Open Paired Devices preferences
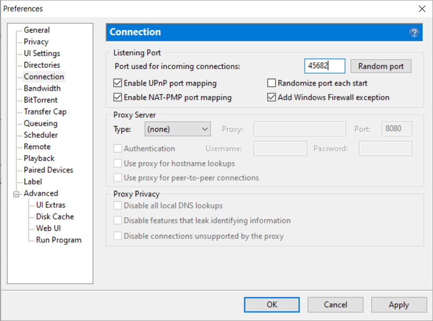 [48, 170]
